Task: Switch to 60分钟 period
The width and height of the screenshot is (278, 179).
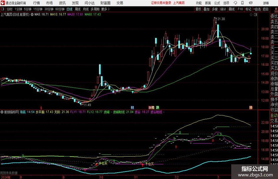Action: point(60,9)
